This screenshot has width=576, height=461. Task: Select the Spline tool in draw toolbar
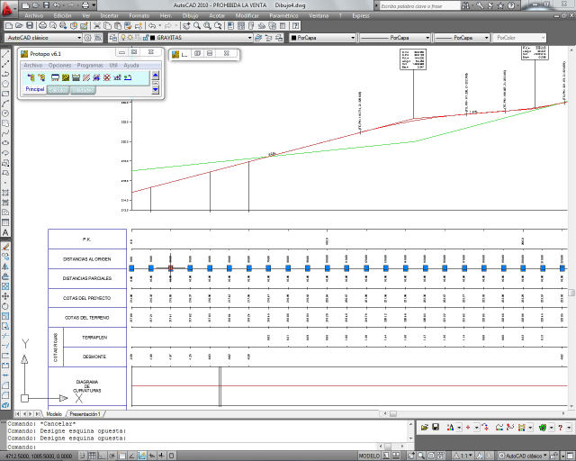tap(5, 133)
